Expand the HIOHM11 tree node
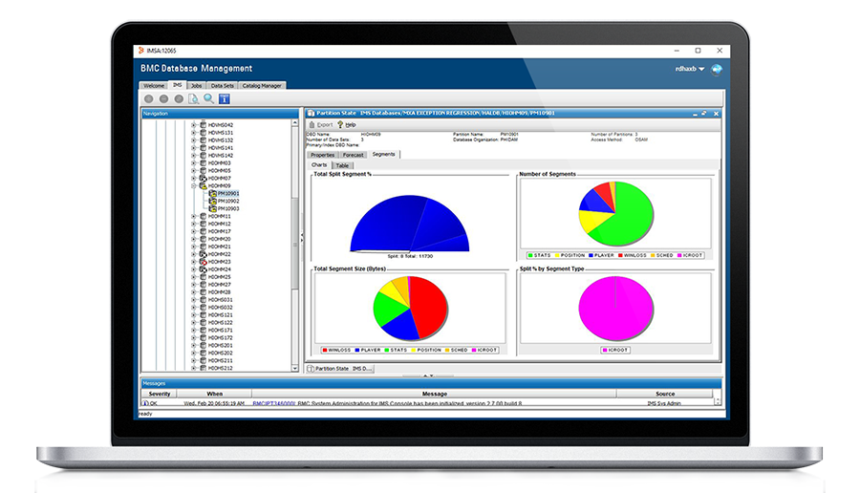This screenshot has height=493, width=860. point(194,216)
